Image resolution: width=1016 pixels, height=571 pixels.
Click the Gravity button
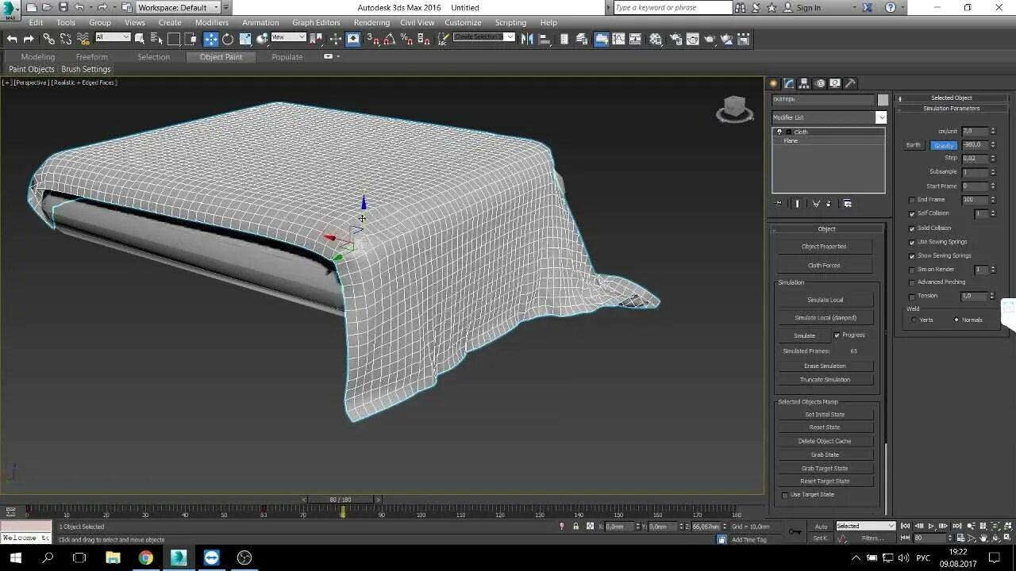click(944, 145)
